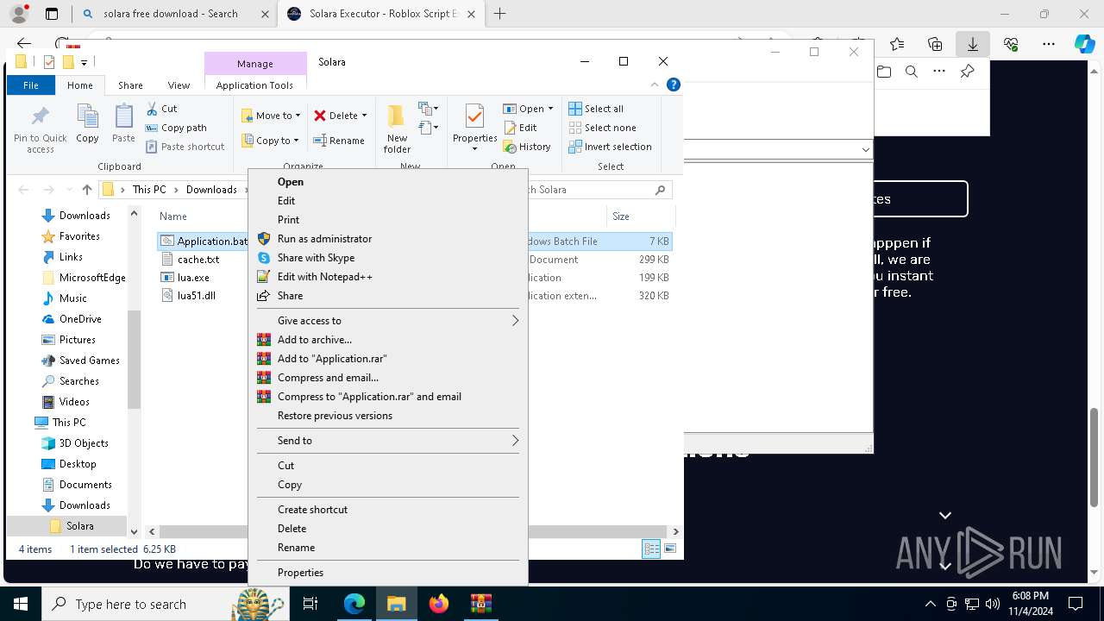
Task: Open the Edge downloads icon in the toolbar
Action: (973, 44)
